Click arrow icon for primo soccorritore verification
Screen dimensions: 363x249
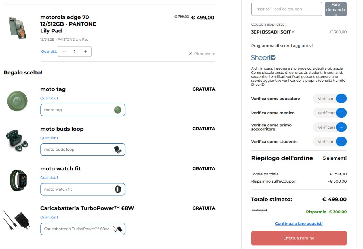click(x=341, y=127)
